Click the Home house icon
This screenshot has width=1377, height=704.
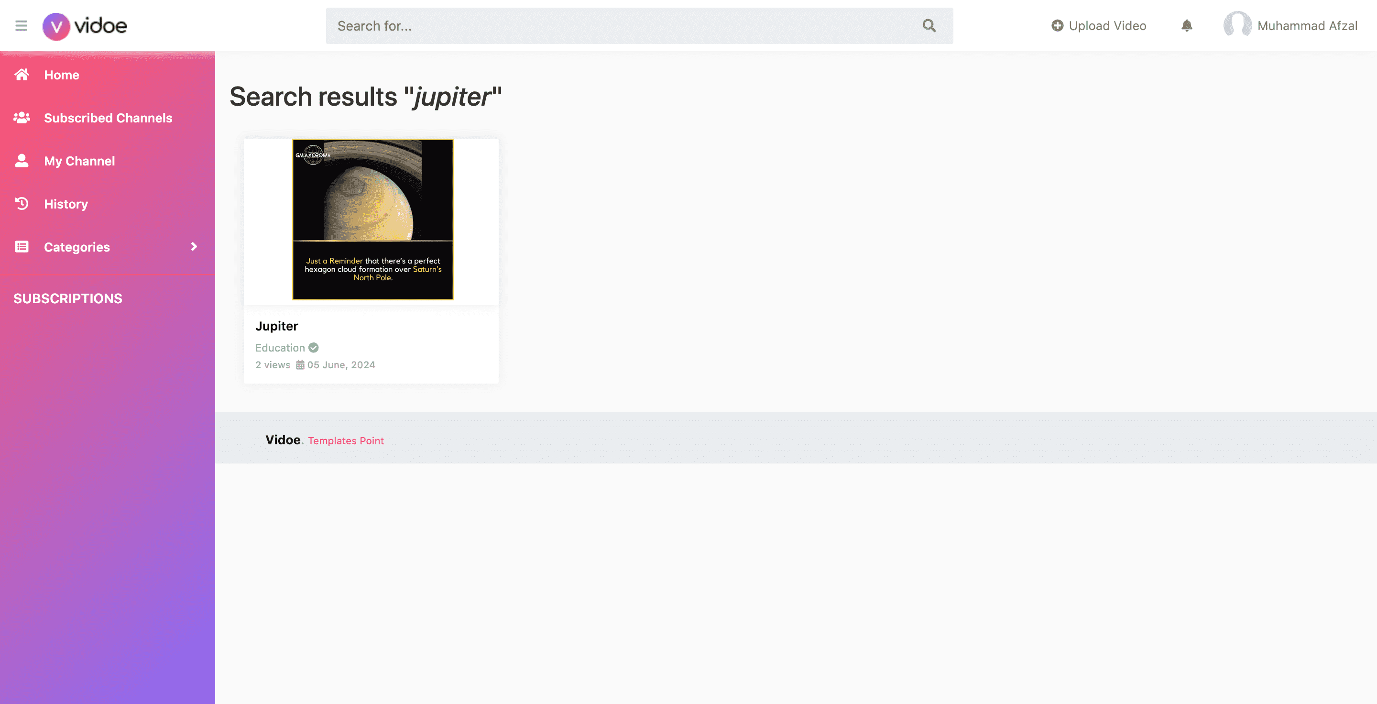(x=22, y=74)
